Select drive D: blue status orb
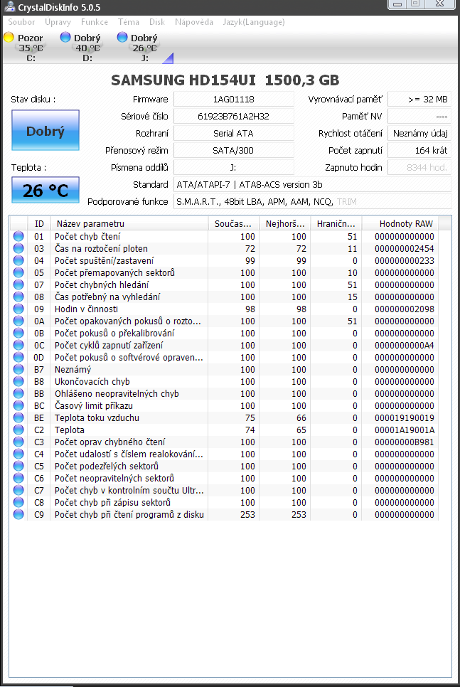Viewport: 460px width, 687px height. pos(65,38)
